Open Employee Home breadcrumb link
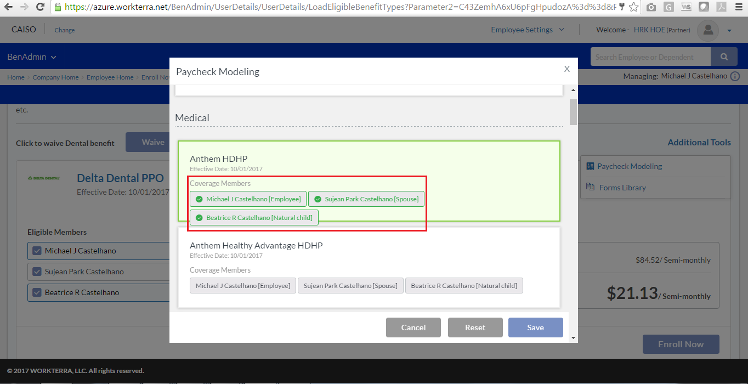 tap(110, 77)
